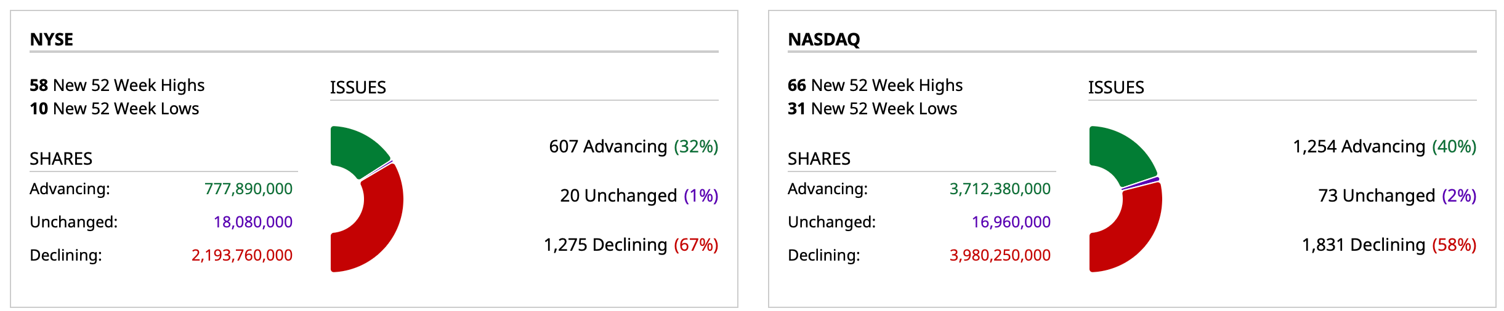The image size is (1504, 311).
Task: Click the 1,254 Advancing (40%) issues label
Action: click(x=1385, y=146)
